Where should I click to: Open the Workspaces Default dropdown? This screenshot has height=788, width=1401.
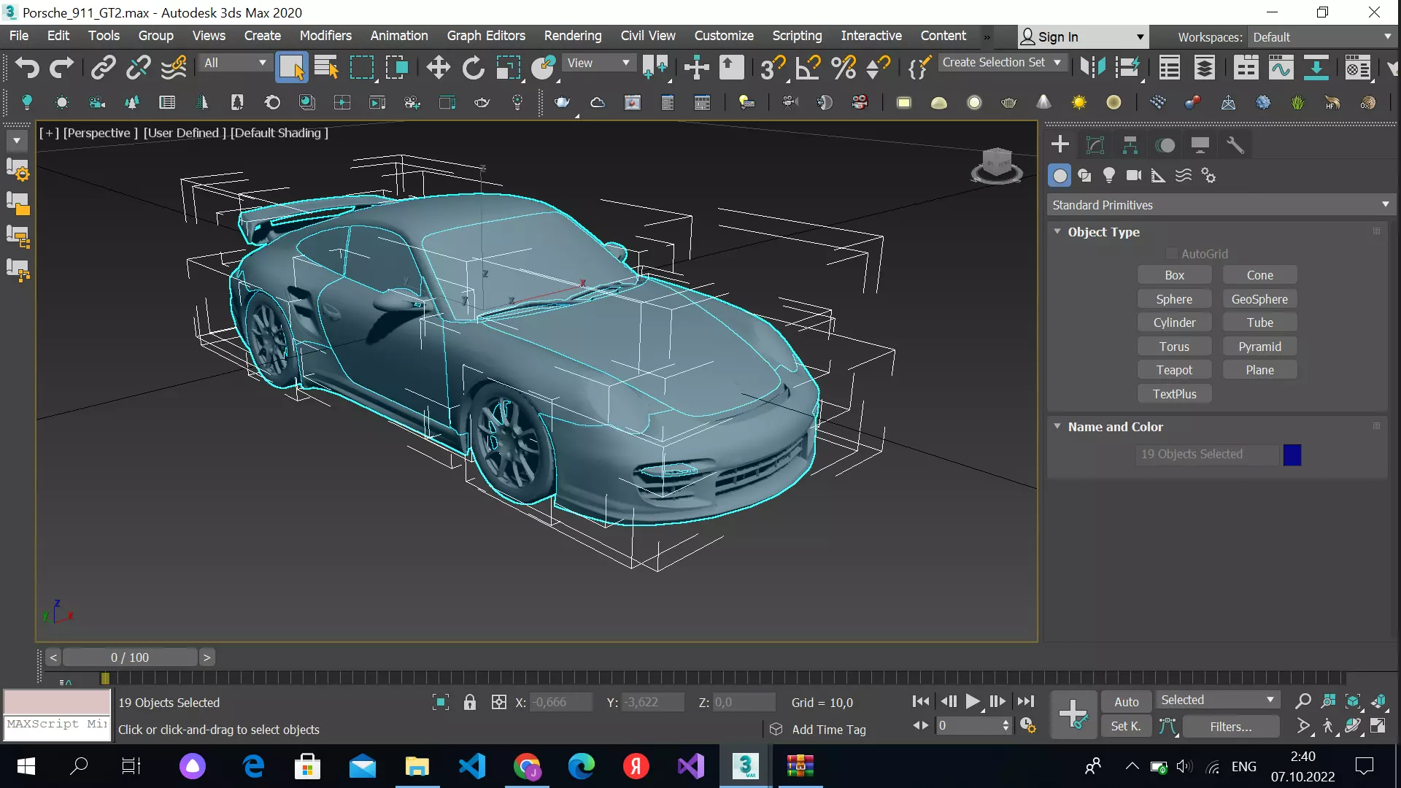pos(1321,36)
